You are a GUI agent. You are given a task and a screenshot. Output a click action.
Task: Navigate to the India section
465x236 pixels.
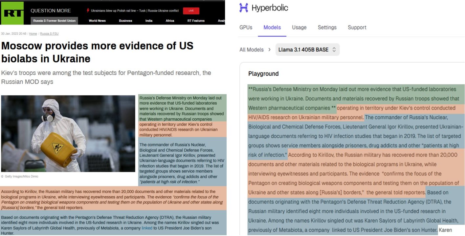(149, 21)
